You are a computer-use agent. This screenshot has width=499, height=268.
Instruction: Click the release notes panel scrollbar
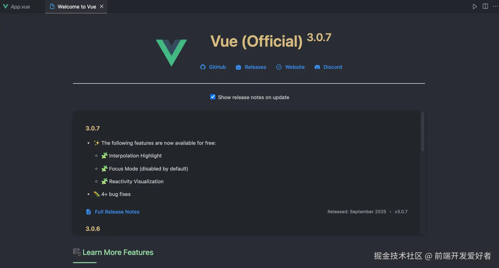pos(422,132)
